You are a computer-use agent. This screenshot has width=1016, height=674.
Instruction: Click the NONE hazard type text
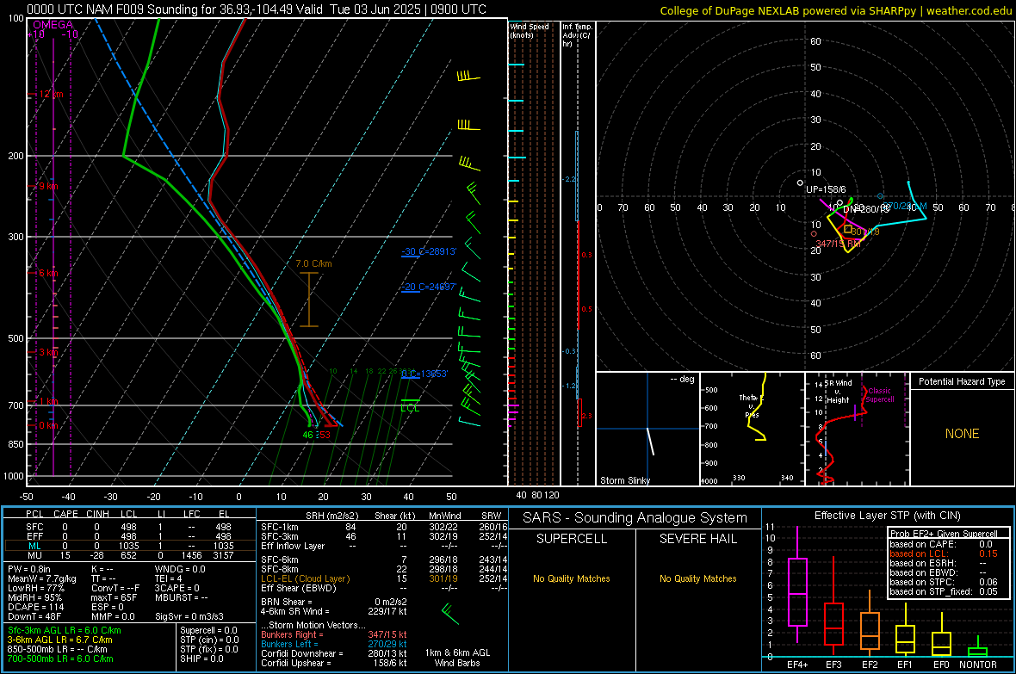(x=963, y=434)
